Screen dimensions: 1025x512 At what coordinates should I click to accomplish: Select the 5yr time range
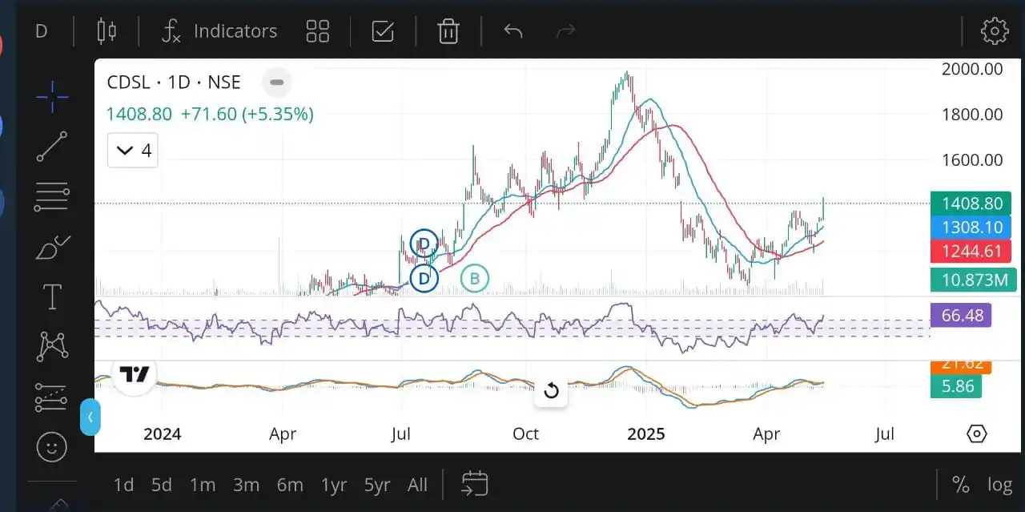377,485
